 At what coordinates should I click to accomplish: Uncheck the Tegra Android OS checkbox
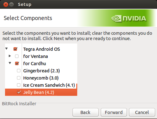[15, 49]
